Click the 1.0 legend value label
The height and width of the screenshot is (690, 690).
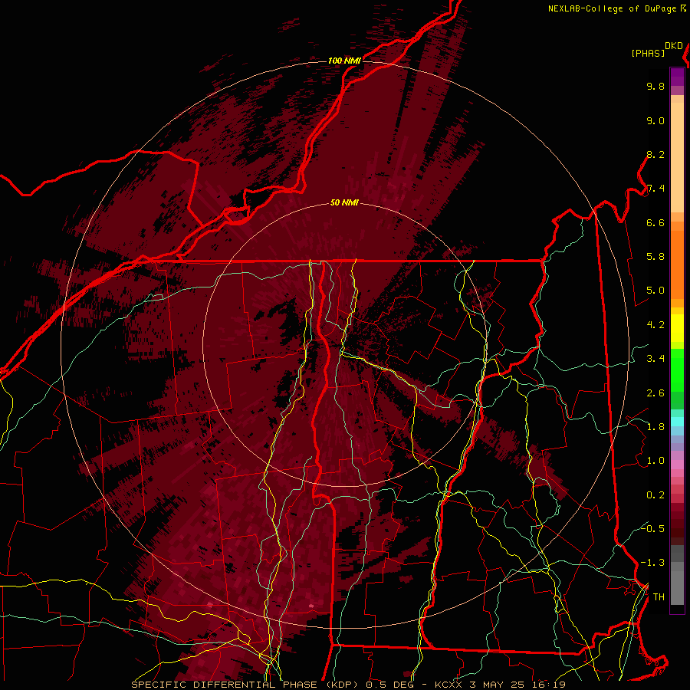click(655, 461)
